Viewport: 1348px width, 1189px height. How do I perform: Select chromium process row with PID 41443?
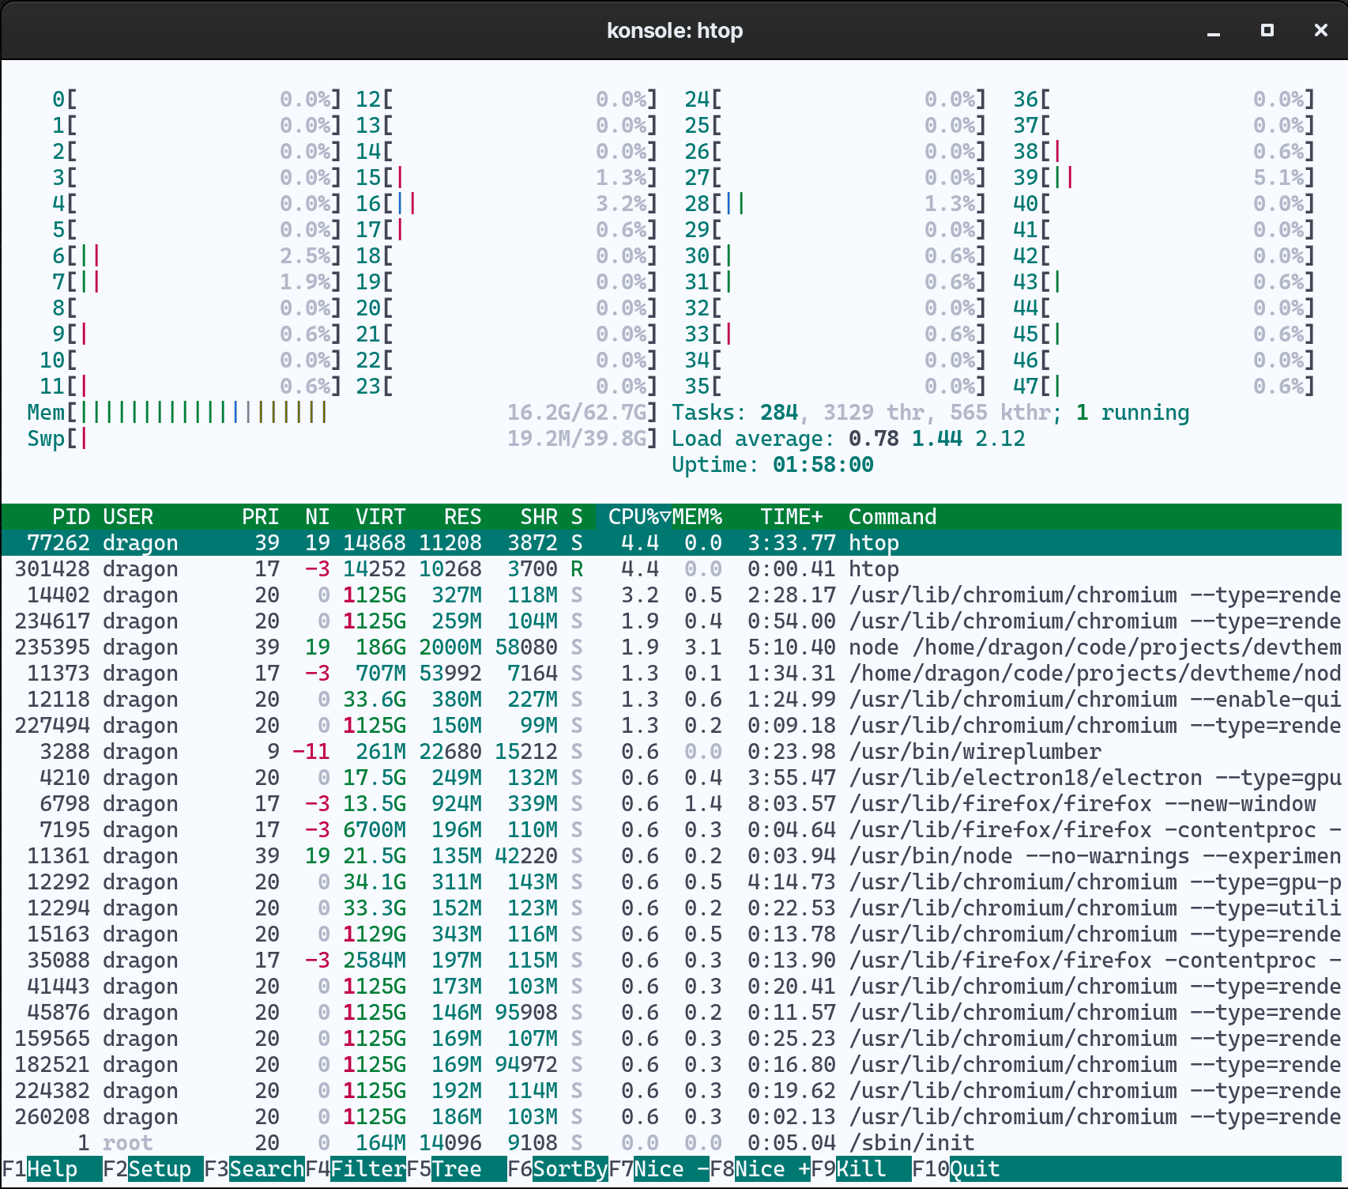[672, 987]
